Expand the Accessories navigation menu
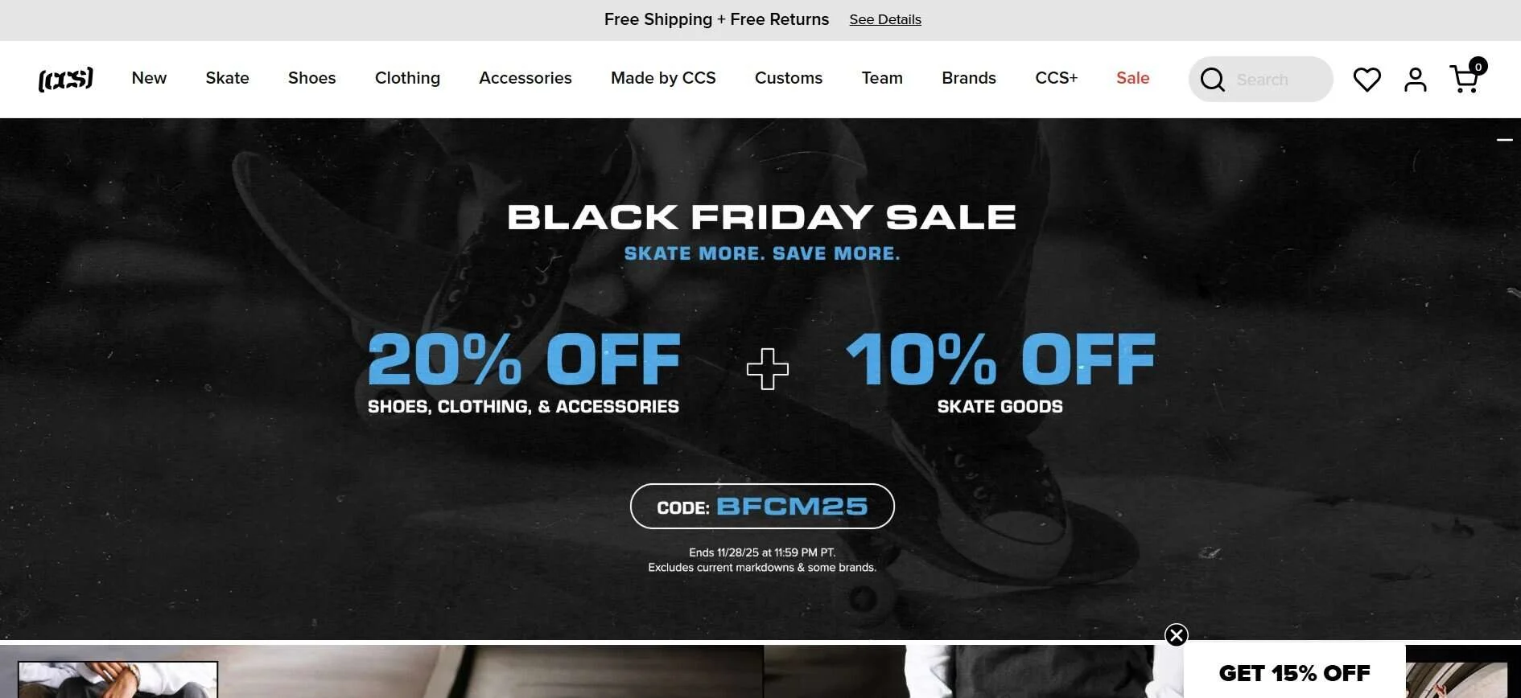Image resolution: width=1521 pixels, height=698 pixels. click(x=526, y=78)
